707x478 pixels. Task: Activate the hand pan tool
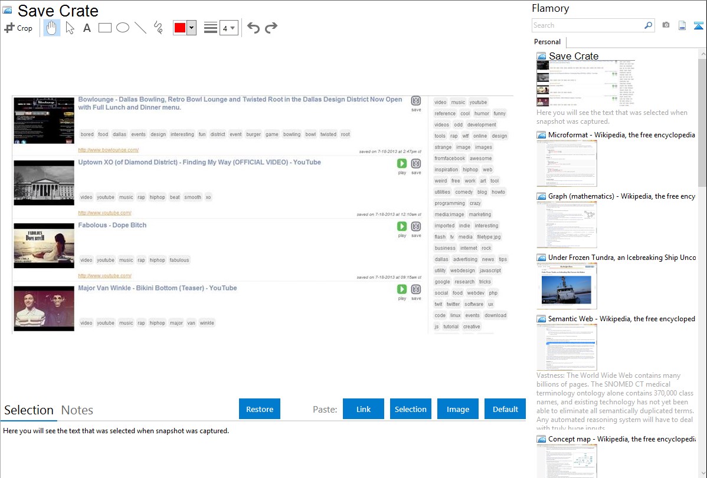[x=51, y=28]
